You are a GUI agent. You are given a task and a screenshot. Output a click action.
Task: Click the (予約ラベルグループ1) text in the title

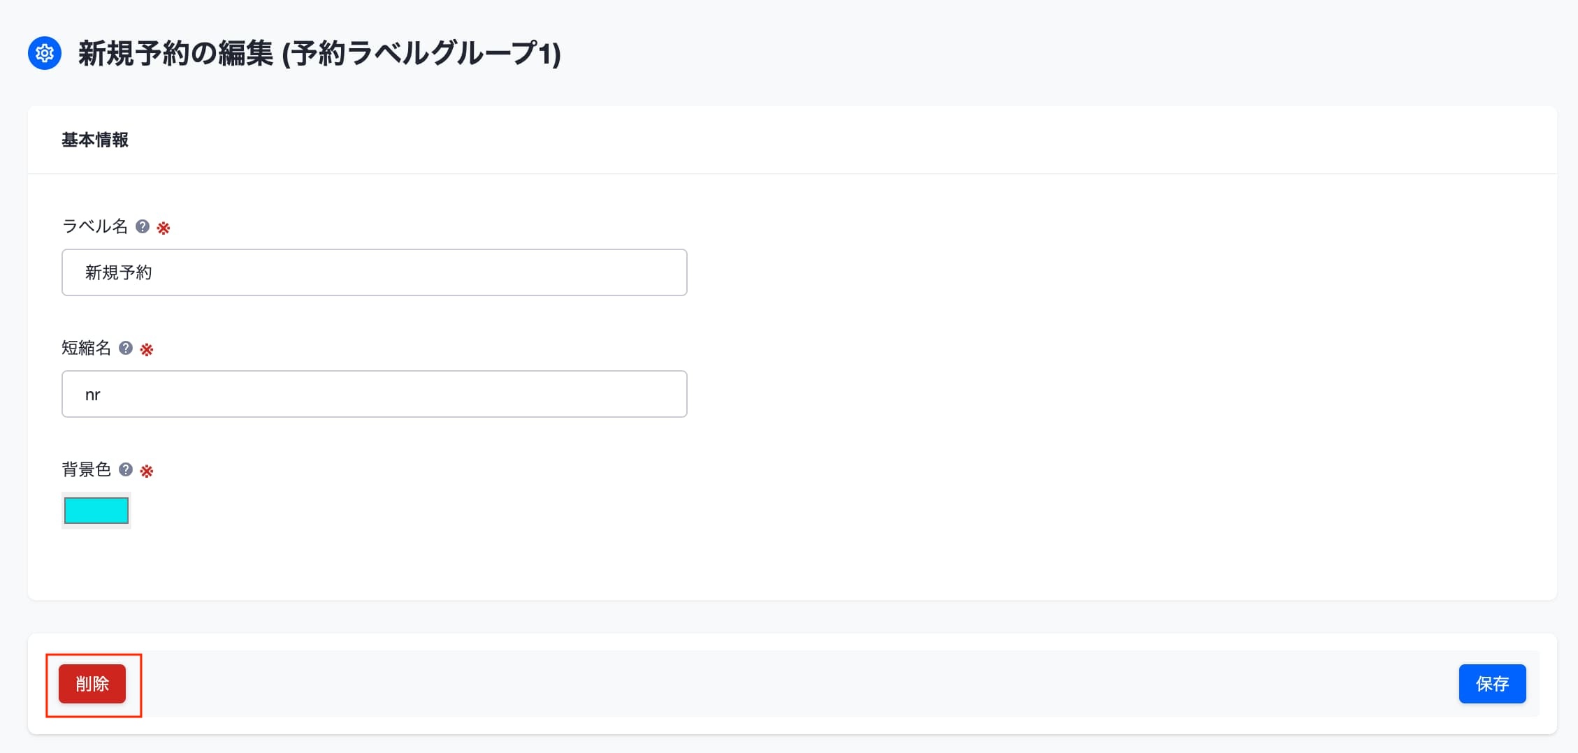pos(421,53)
